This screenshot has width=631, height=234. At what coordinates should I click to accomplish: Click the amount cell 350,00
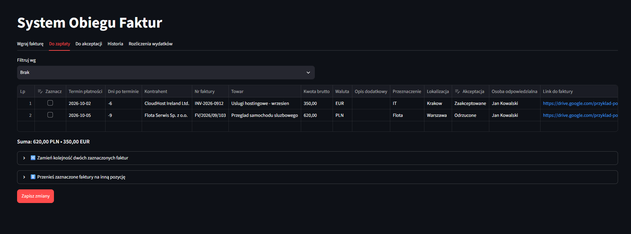tap(317, 103)
